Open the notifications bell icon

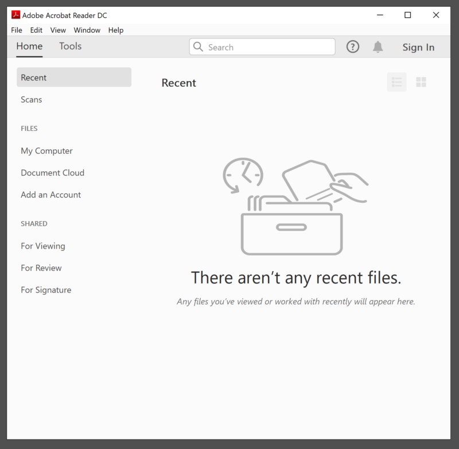(378, 47)
